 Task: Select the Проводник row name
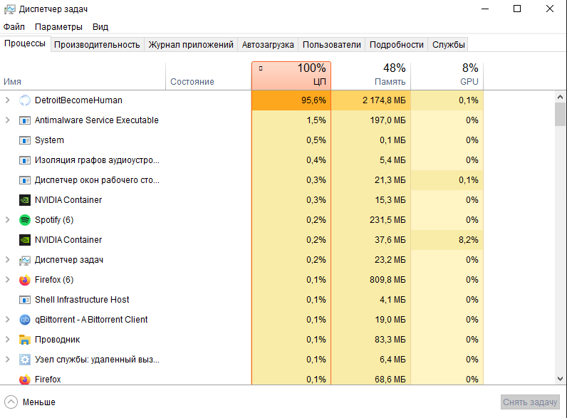tap(57, 340)
